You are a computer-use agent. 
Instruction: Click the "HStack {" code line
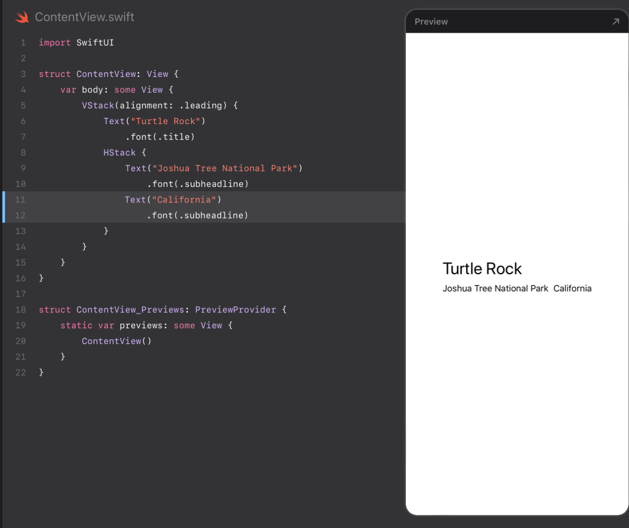point(125,153)
